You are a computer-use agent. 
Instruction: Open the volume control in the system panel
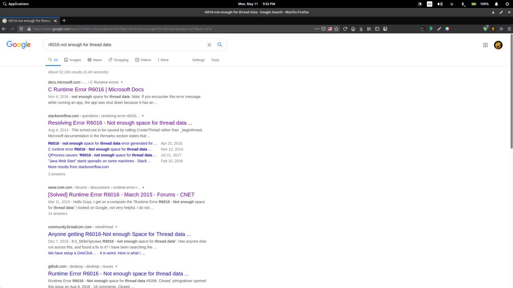[440, 4]
